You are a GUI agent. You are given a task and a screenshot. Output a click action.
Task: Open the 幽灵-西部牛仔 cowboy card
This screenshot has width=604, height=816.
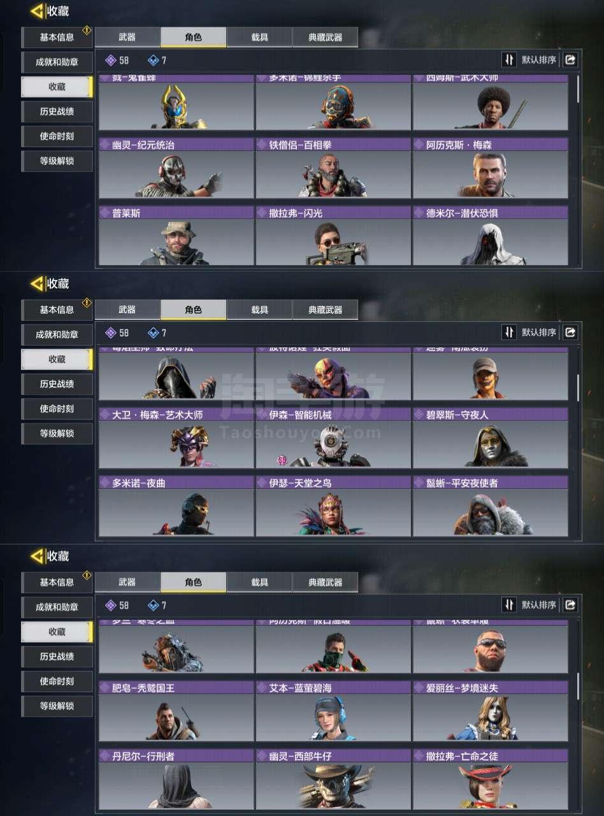333,779
